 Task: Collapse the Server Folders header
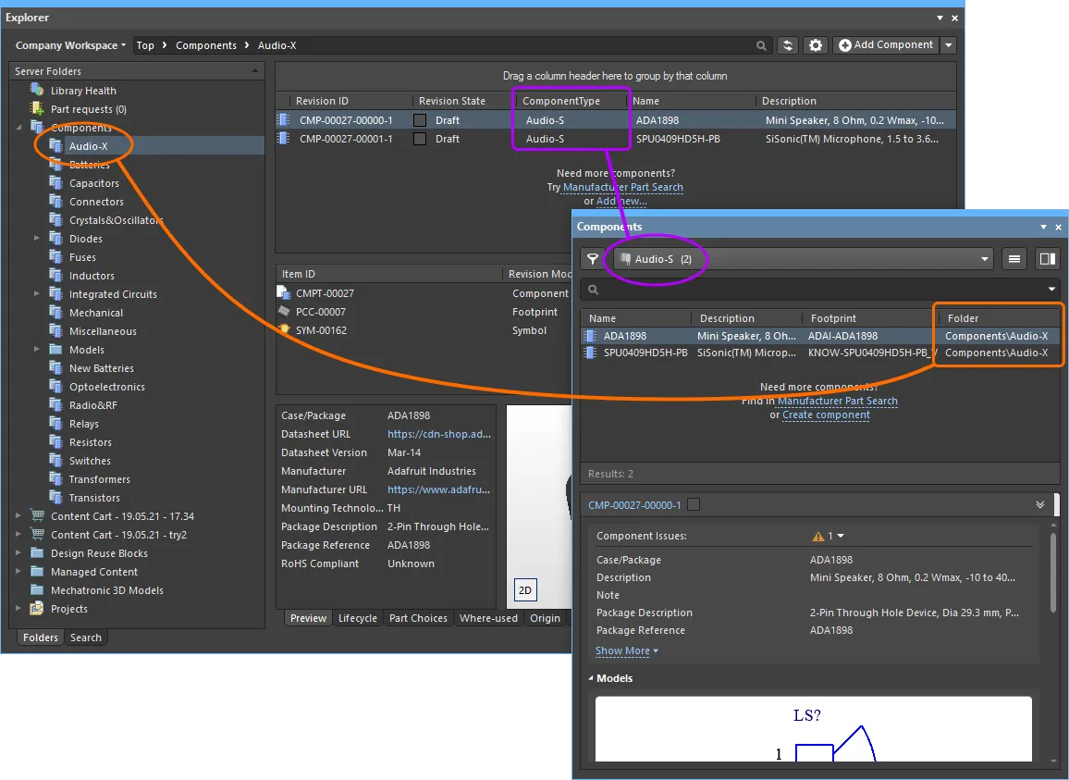pyautogui.click(x=255, y=71)
